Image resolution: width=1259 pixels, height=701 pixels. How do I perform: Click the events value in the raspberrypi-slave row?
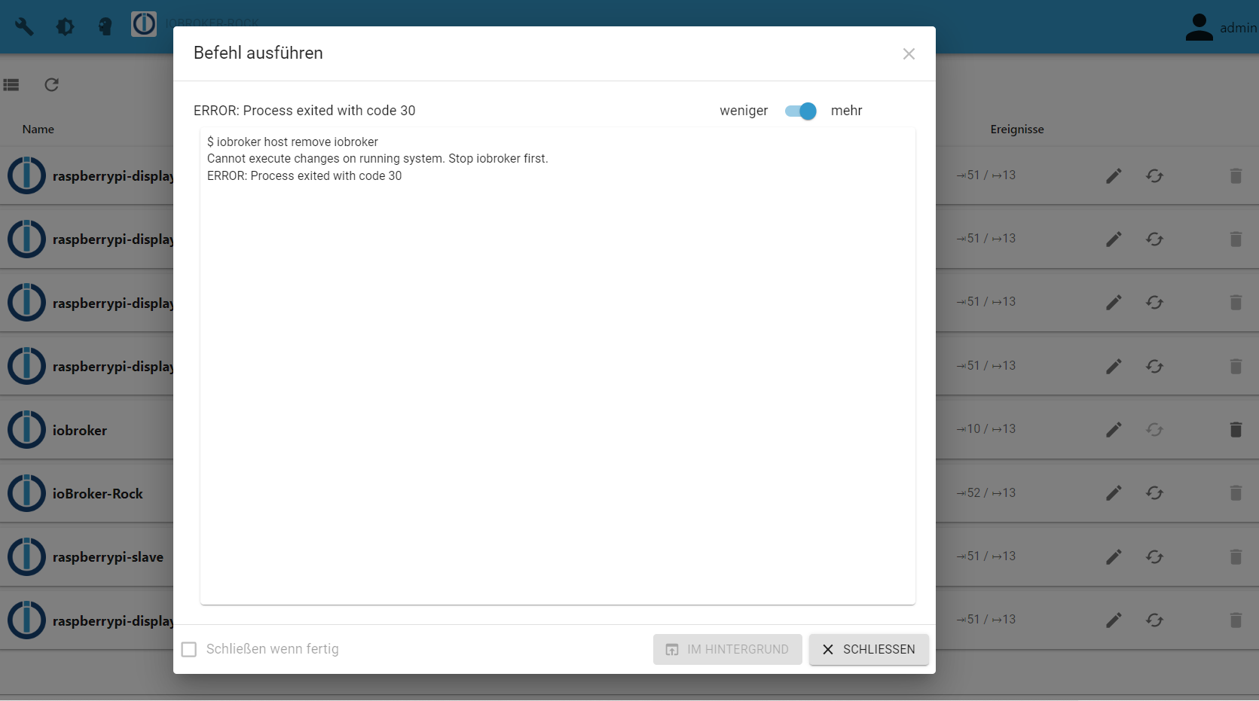click(x=986, y=556)
